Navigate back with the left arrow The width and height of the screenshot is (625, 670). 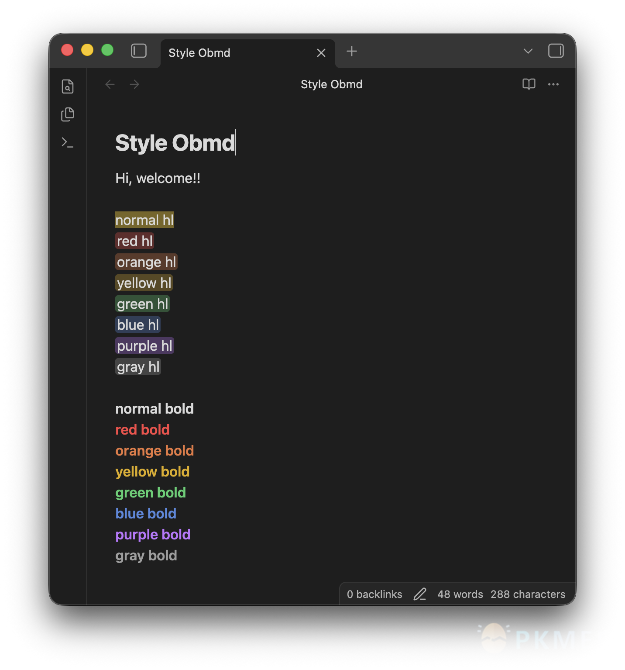click(x=110, y=84)
